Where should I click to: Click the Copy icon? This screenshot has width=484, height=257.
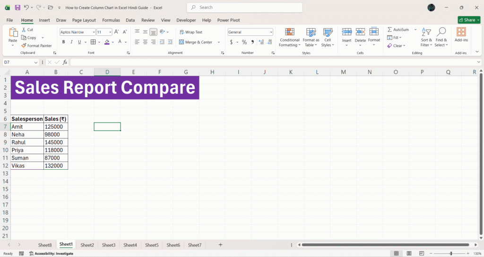(x=24, y=38)
